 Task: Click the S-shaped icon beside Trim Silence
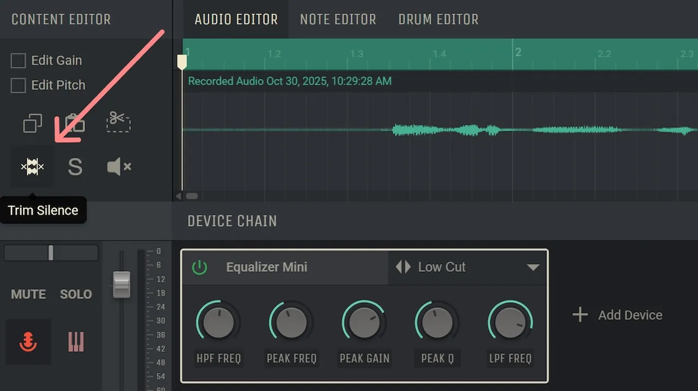(75, 167)
